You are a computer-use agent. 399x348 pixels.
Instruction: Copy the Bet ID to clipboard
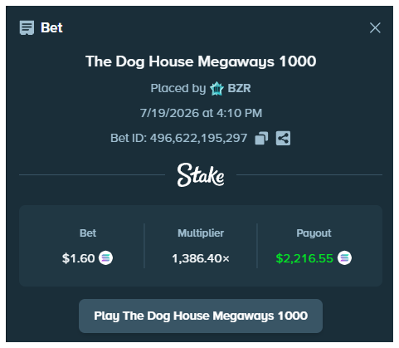click(261, 138)
